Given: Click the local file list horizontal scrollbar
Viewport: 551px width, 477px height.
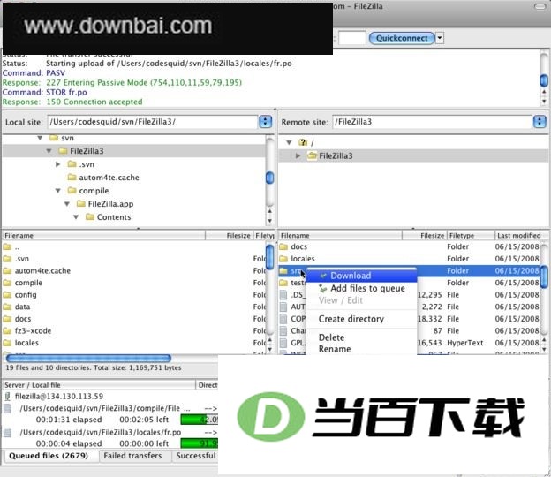Looking at the screenshot, I should (x=88, y=358).
